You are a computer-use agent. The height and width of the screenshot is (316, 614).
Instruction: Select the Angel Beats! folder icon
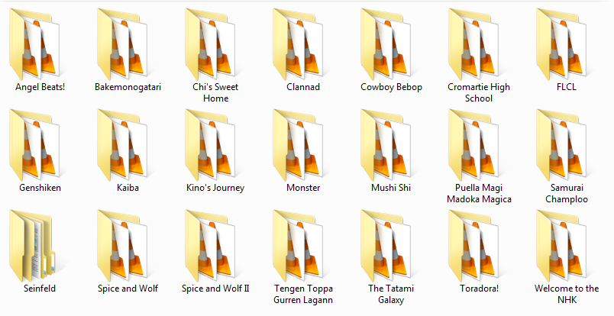(34, 44)
